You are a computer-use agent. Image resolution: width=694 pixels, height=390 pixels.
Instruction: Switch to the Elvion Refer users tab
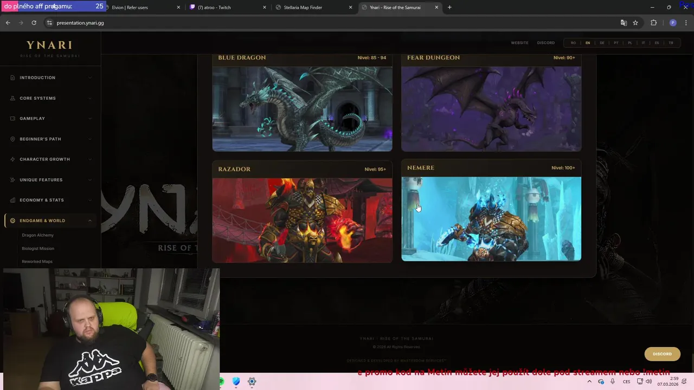pyautogui.click(x=141, y=8)
